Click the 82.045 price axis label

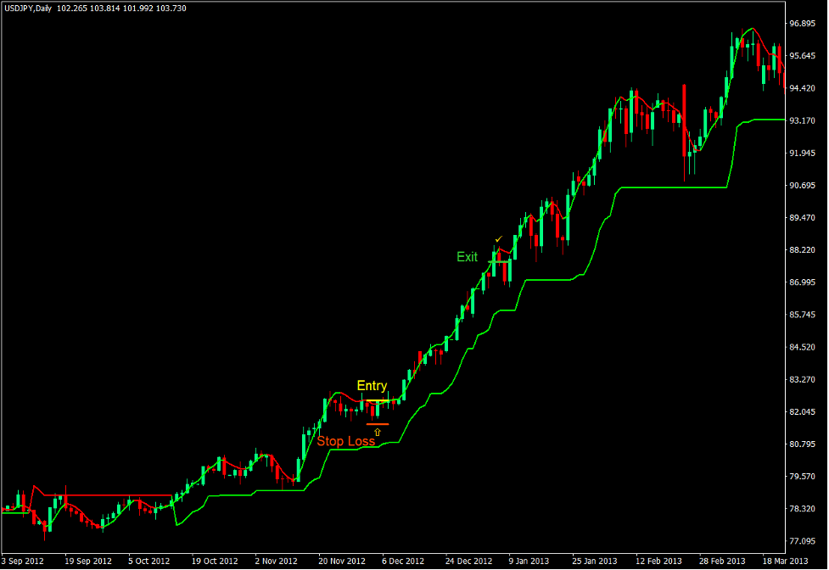pos(802,411)
